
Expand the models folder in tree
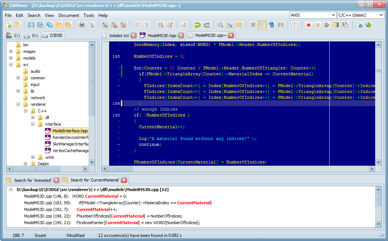(11, 58)
